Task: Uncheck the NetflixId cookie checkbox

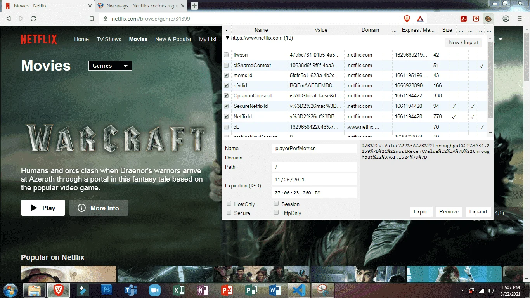Action: [x=226, y=116]
